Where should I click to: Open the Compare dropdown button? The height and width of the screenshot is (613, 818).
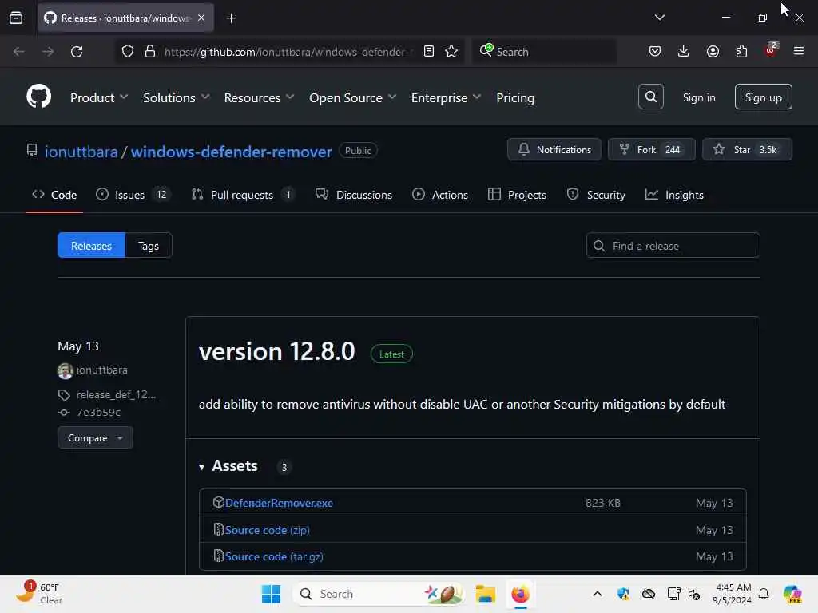(x=96, y=438)
